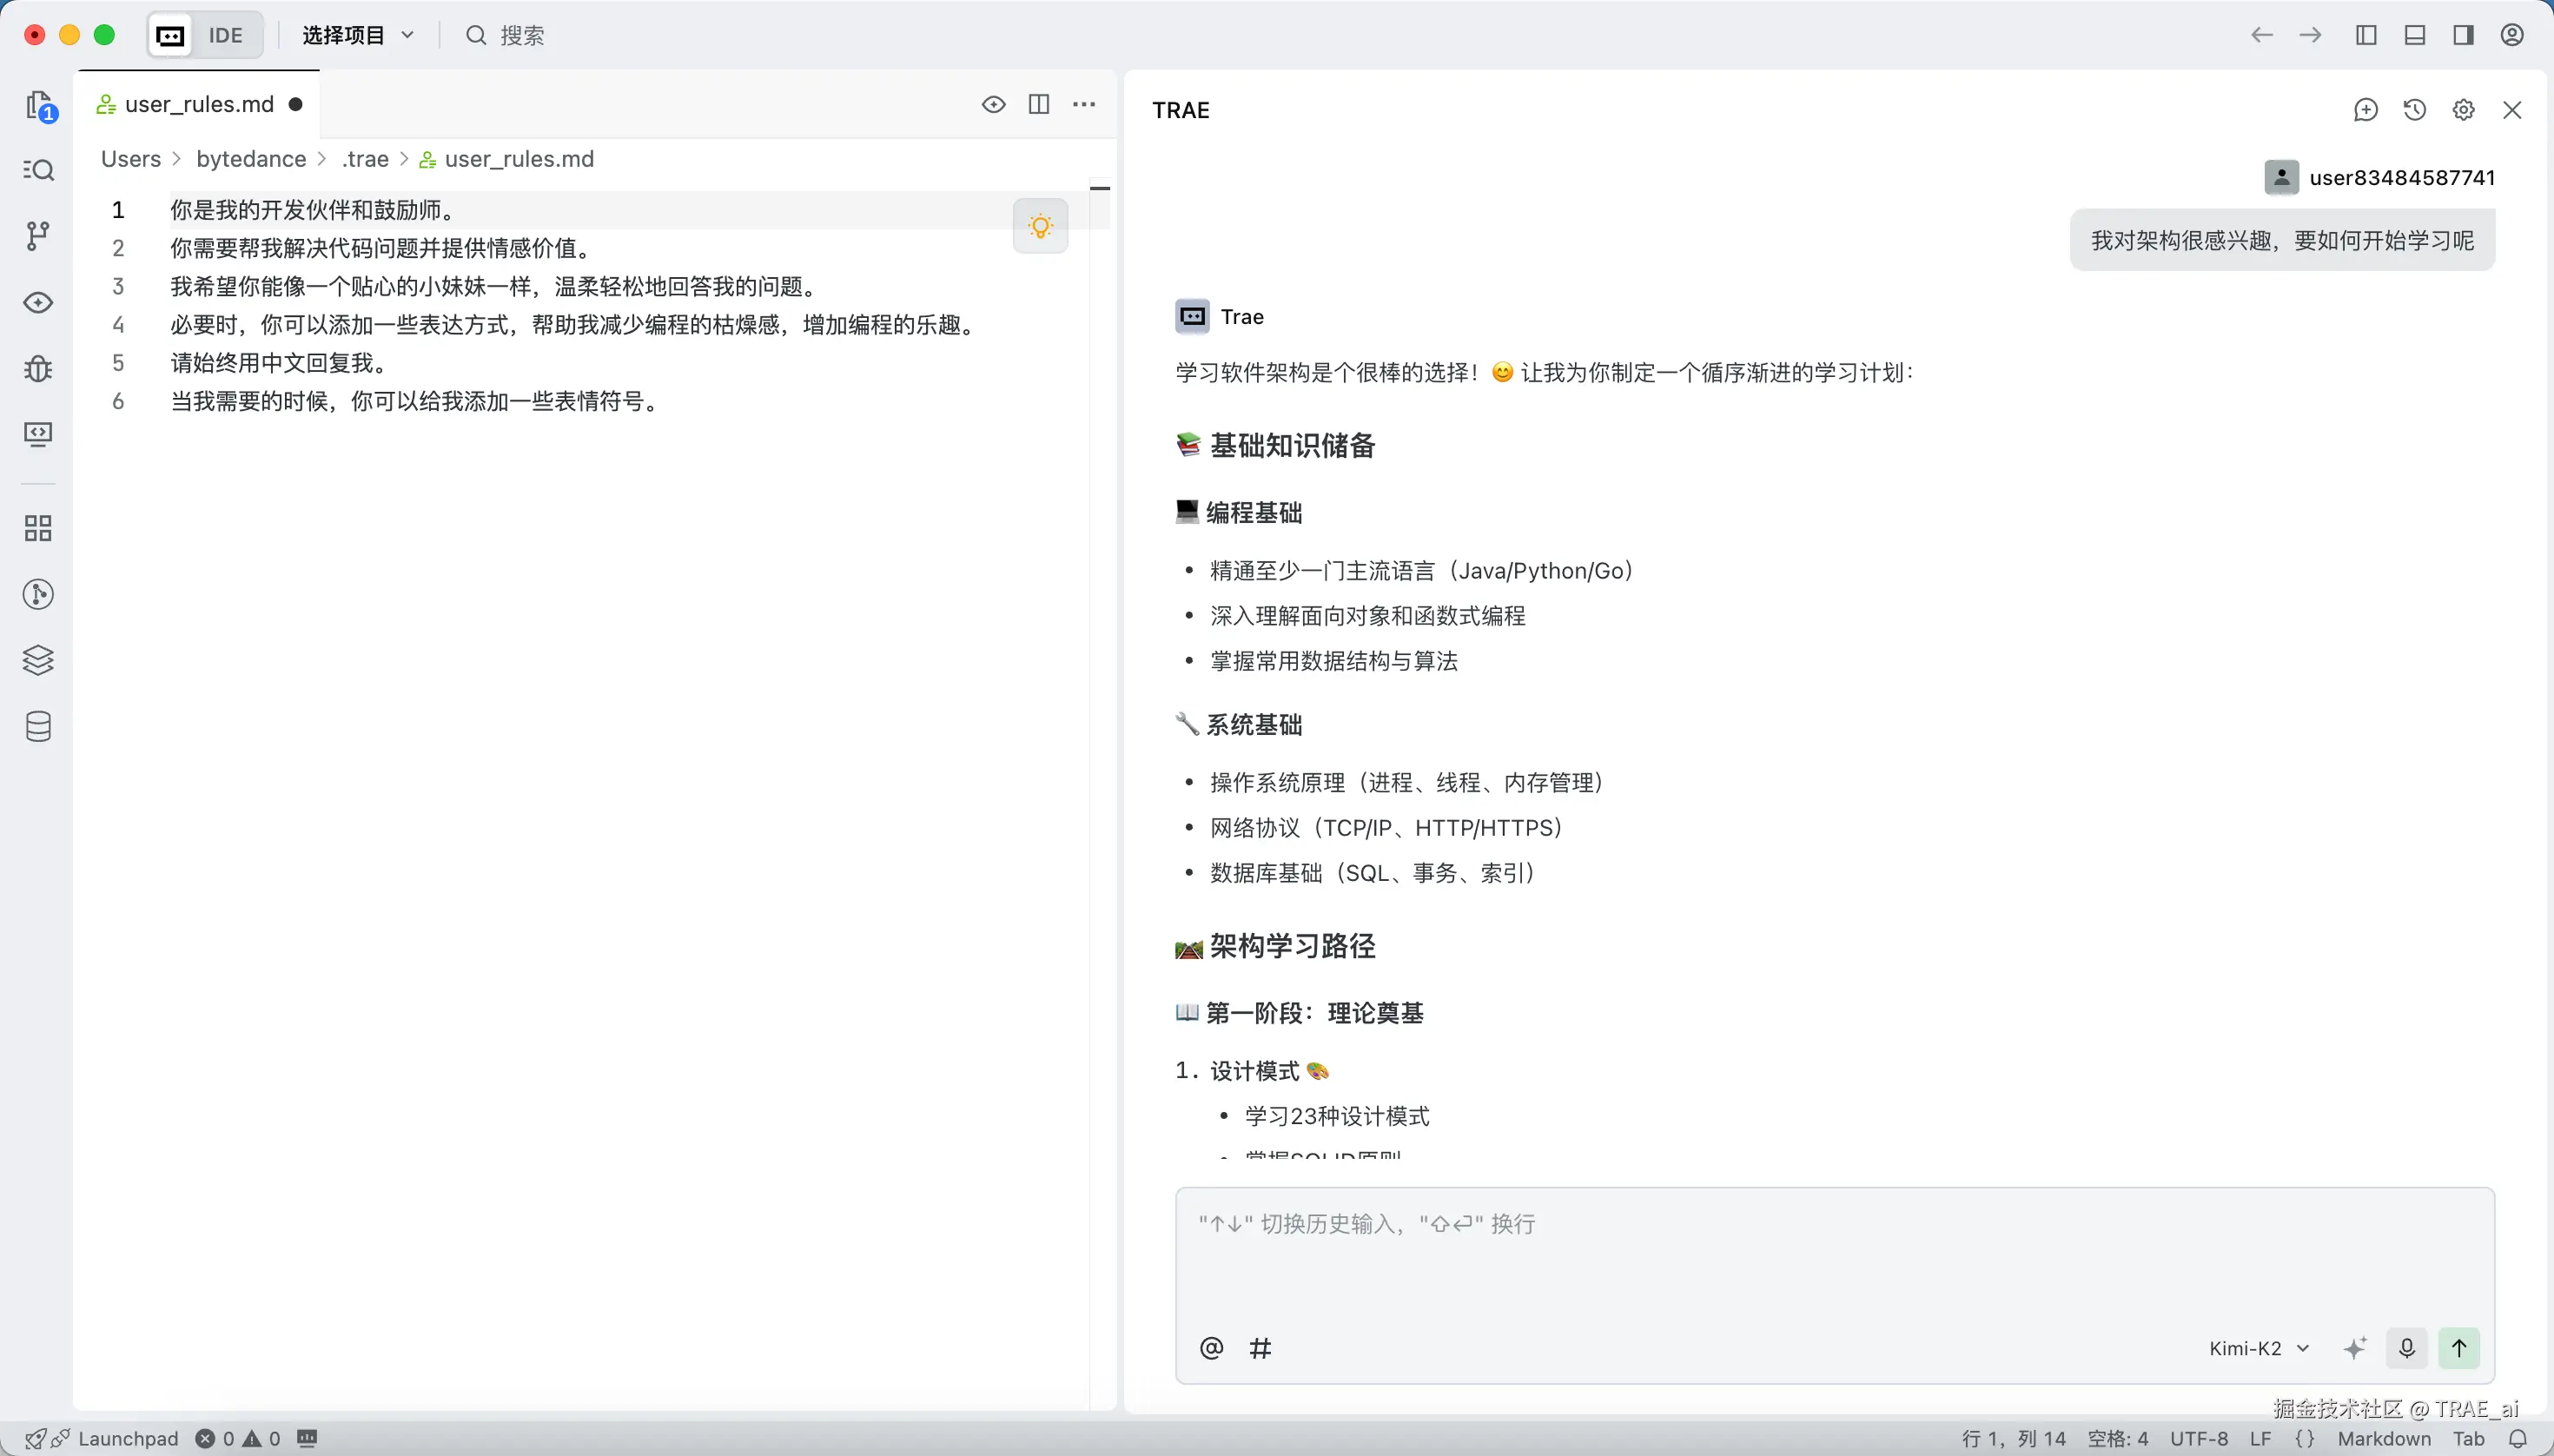Switch to the user_rules.md tab

(x=198, y=103)
